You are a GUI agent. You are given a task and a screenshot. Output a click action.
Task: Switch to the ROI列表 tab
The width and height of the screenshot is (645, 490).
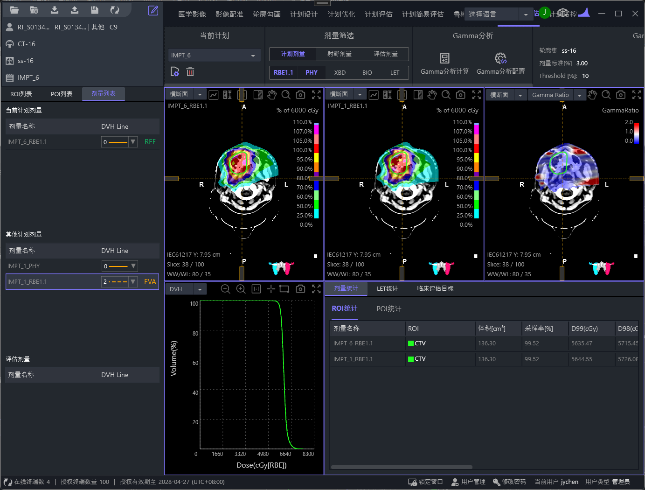(21, 94)
